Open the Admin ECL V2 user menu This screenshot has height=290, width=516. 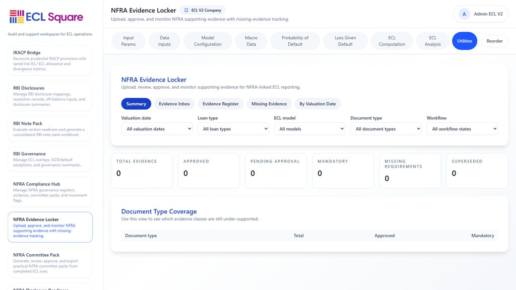click(x=480, y=14)
